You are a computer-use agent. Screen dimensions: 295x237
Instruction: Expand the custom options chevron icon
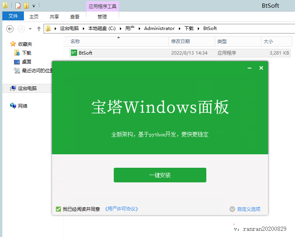pyautogui.click(x=233, y=209)
